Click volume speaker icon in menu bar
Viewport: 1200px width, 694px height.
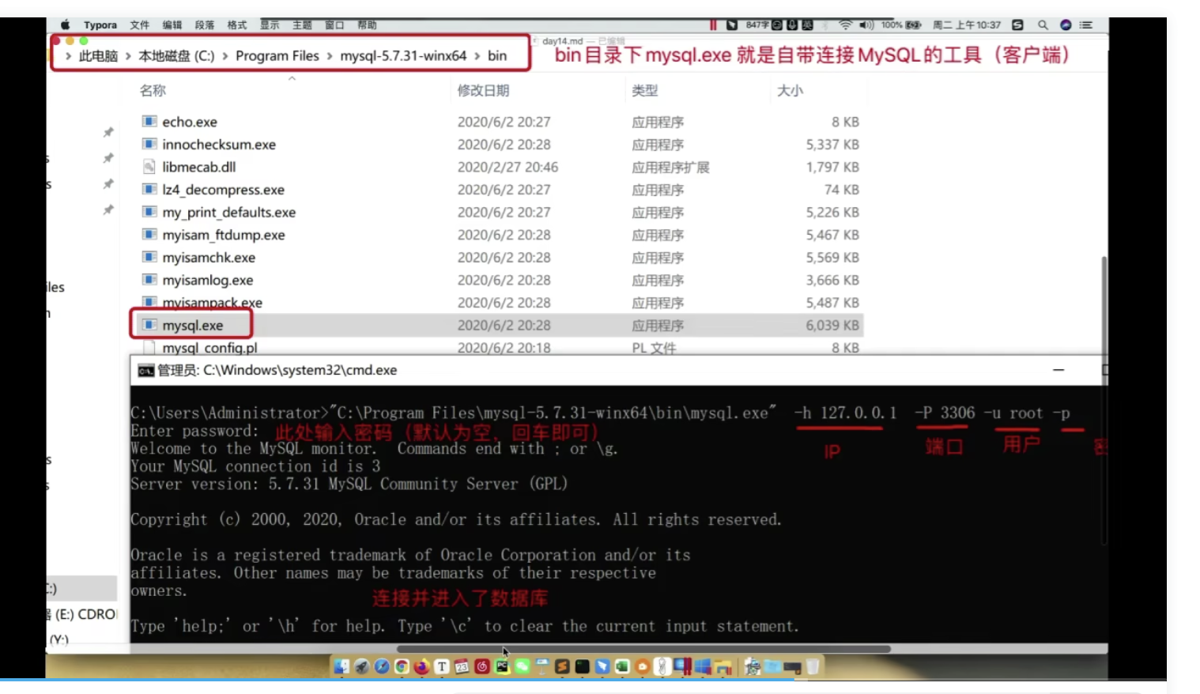[866, 25]
